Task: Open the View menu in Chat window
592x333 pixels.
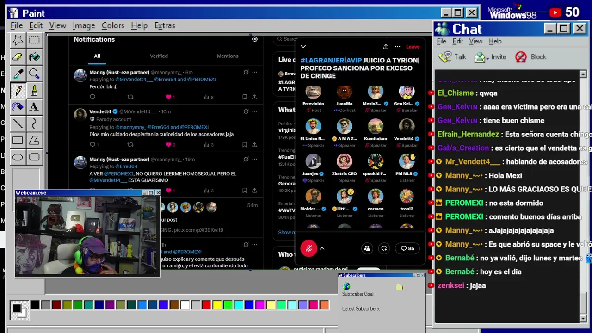Action: (x=476, y=41)
